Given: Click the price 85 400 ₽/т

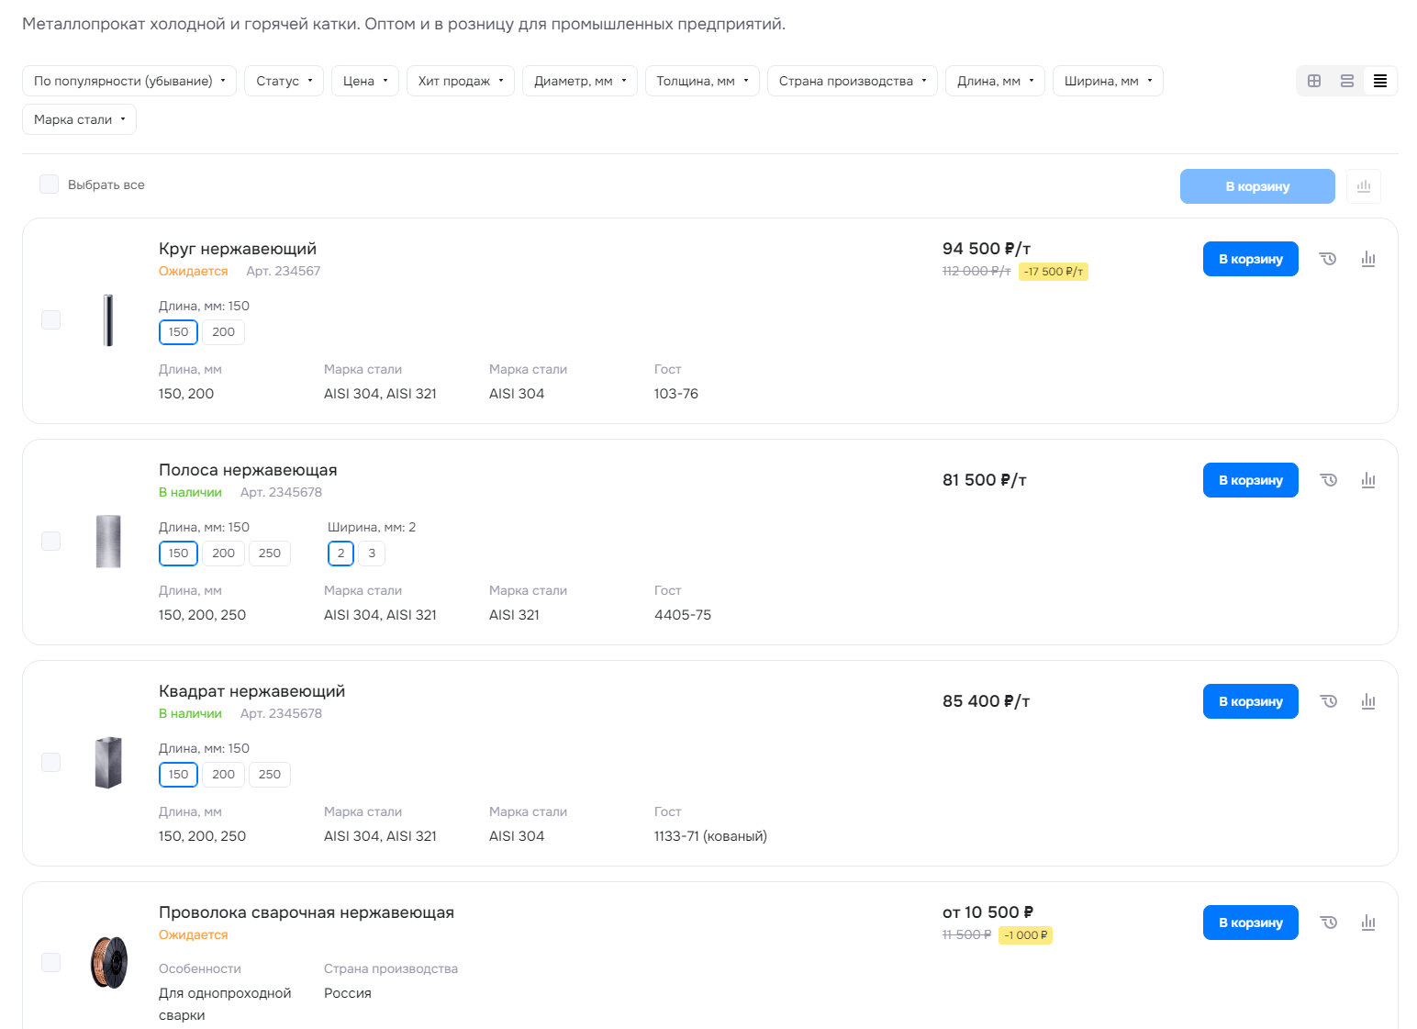Looking at the screenshot, I should click(987, 701).
